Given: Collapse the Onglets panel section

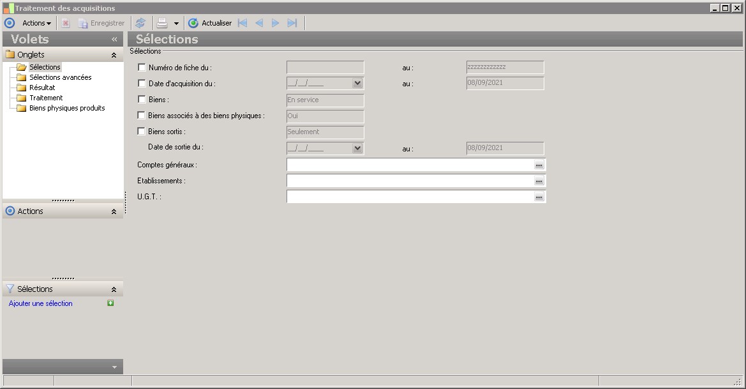Looking at the screenshot, I should click(x=114, y=55).
